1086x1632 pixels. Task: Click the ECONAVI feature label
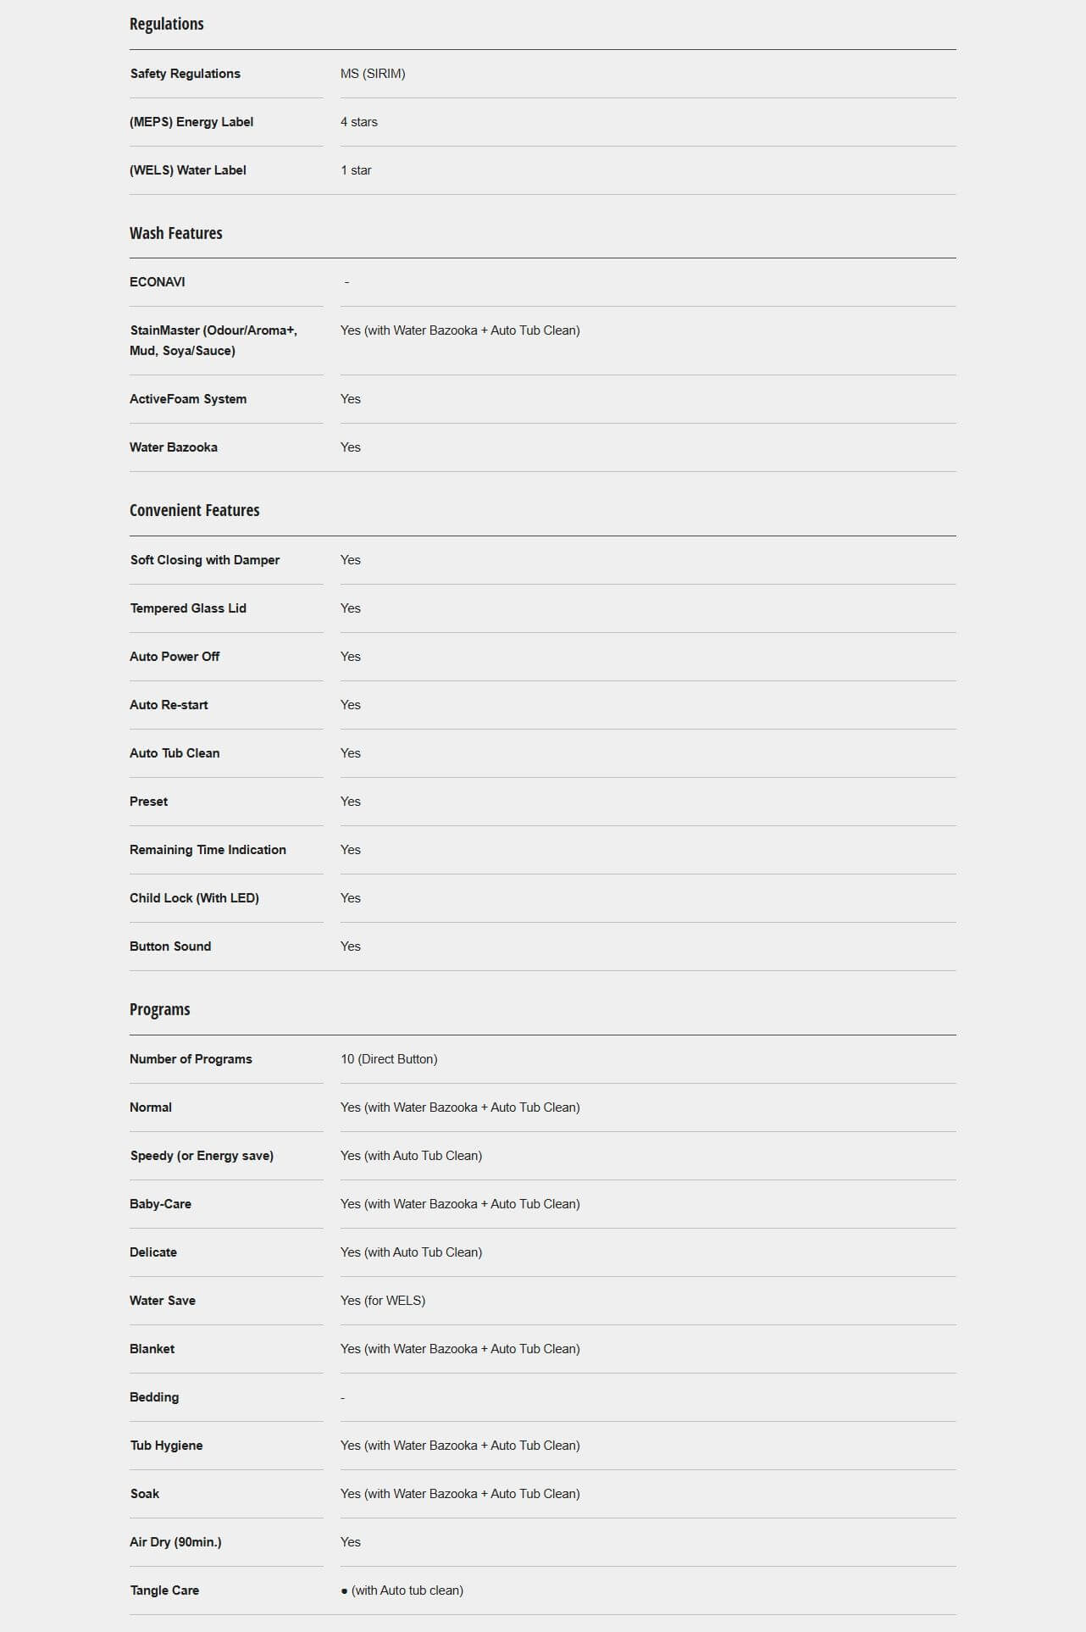[x=157, y=282]
